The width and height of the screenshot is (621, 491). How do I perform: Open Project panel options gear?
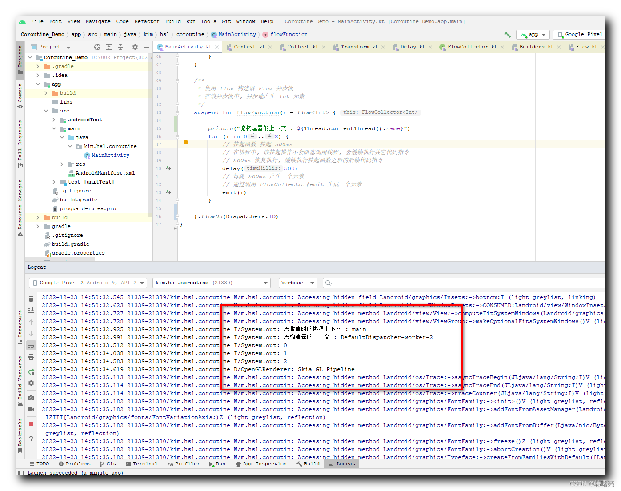click(135, 47)
